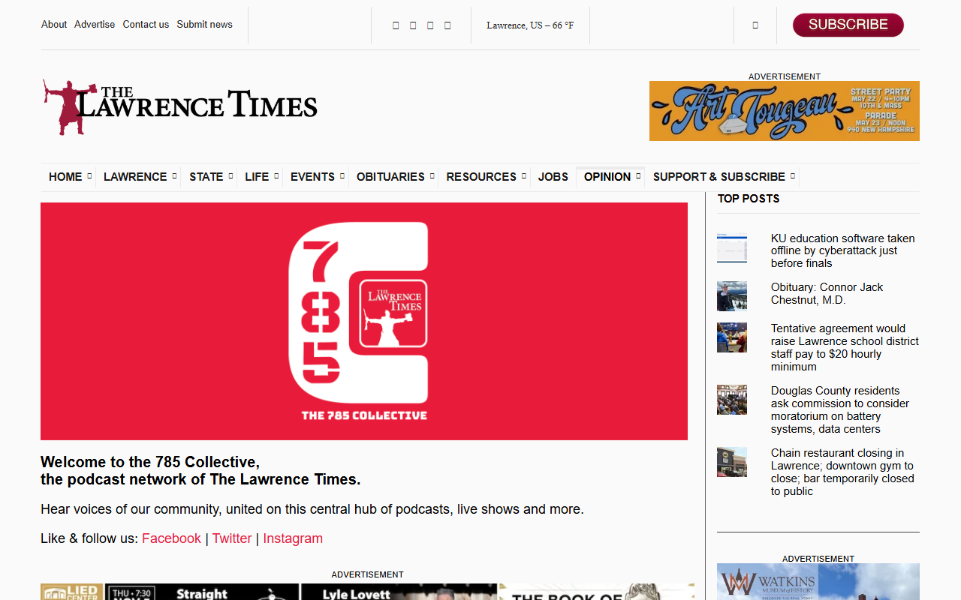Expand the RESOURCES menu arrow
This screenshot has height=600, width=961.
pos(523,176)
